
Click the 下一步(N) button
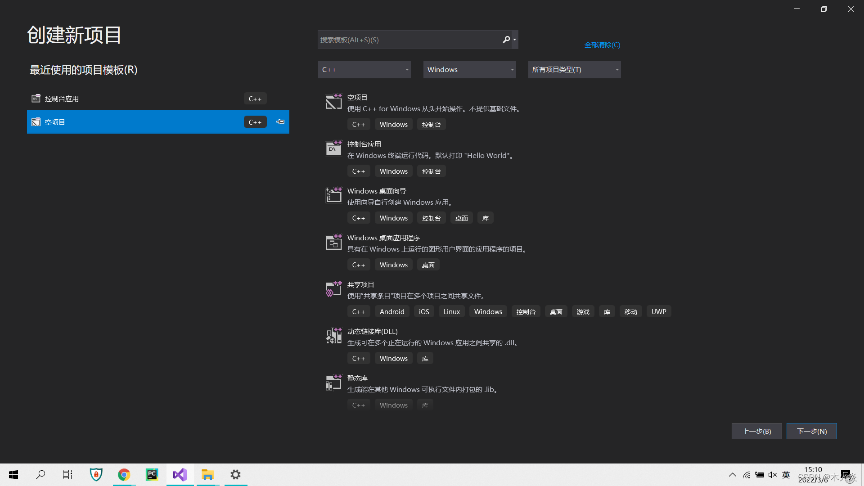[x=811, y=431]
